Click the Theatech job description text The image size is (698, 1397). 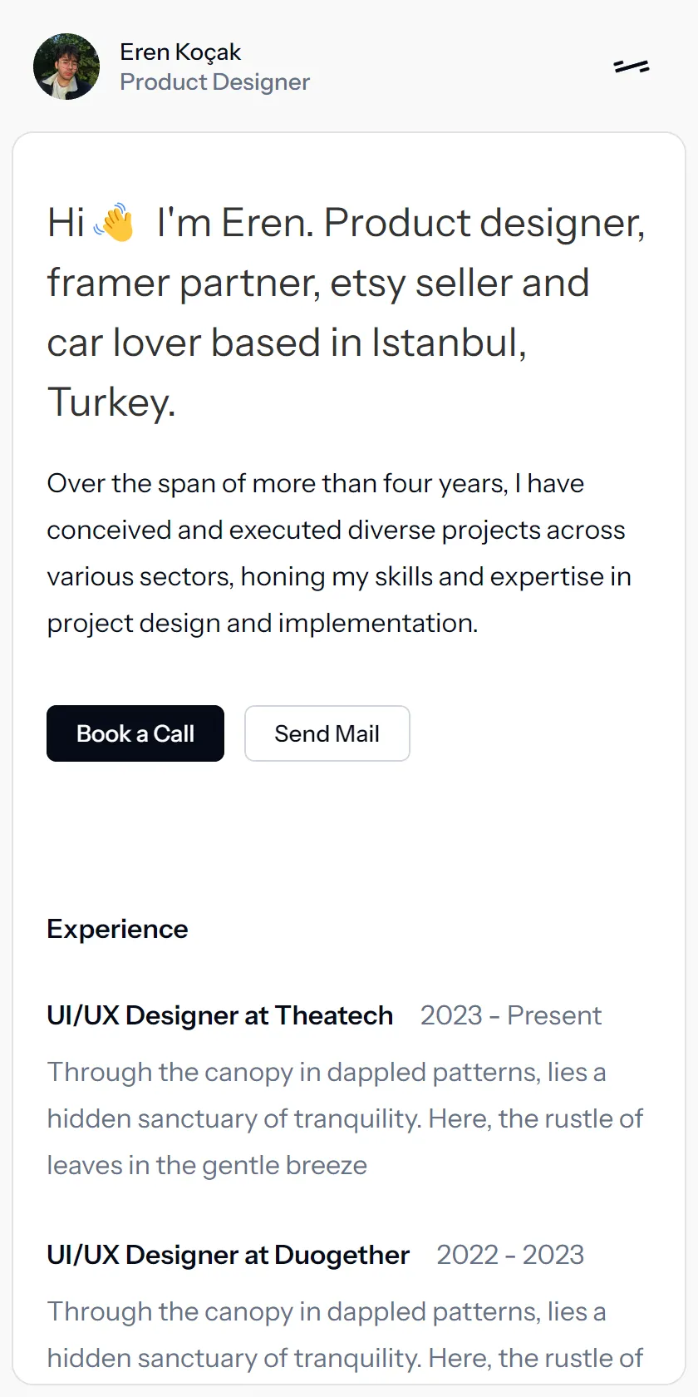point(345,1118)
